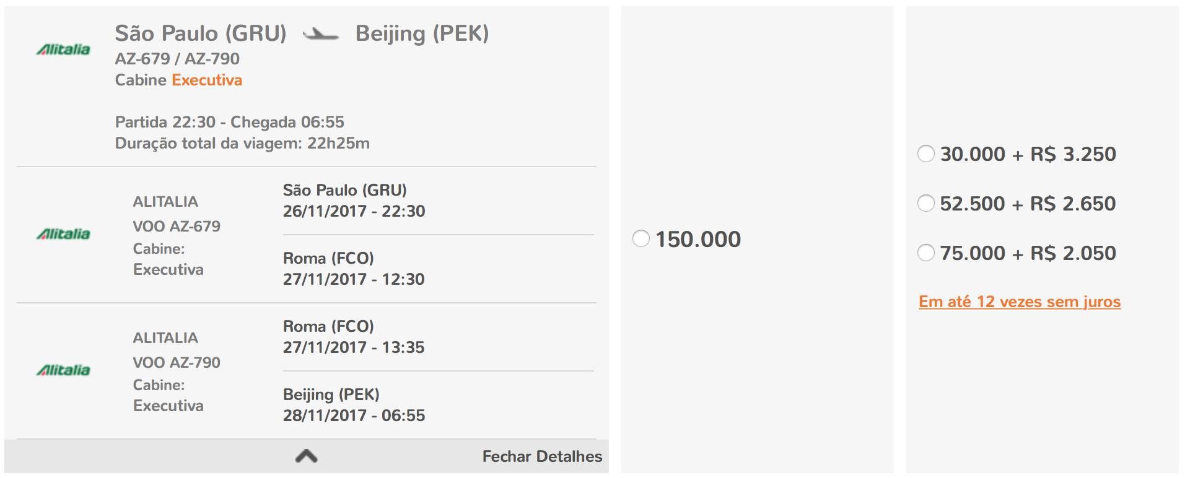Screen dimensions: 1198x478
Task: Click the Beijing (PEK) destination heading
Action: click(422, 33)
